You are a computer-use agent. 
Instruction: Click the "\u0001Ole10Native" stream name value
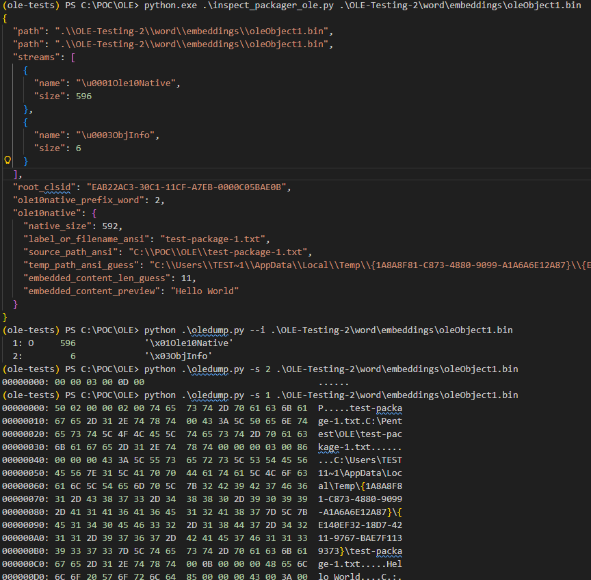128,83
